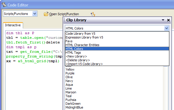Open Script/Function button
The height and width of the screenshot is (110, 174).
61,14
